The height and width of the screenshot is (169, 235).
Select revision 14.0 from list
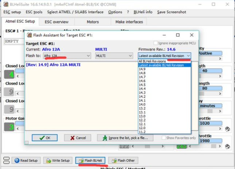coord(164,105)
